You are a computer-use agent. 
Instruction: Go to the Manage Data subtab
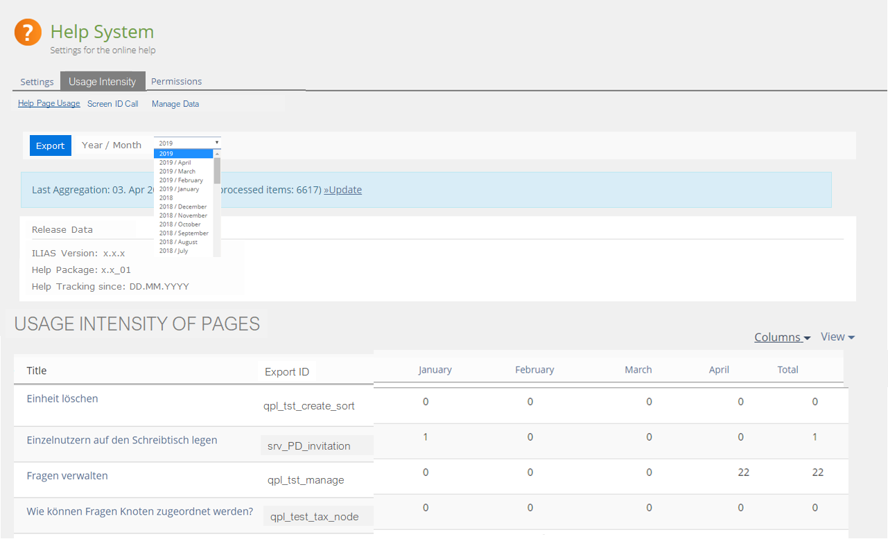(175, 104)
